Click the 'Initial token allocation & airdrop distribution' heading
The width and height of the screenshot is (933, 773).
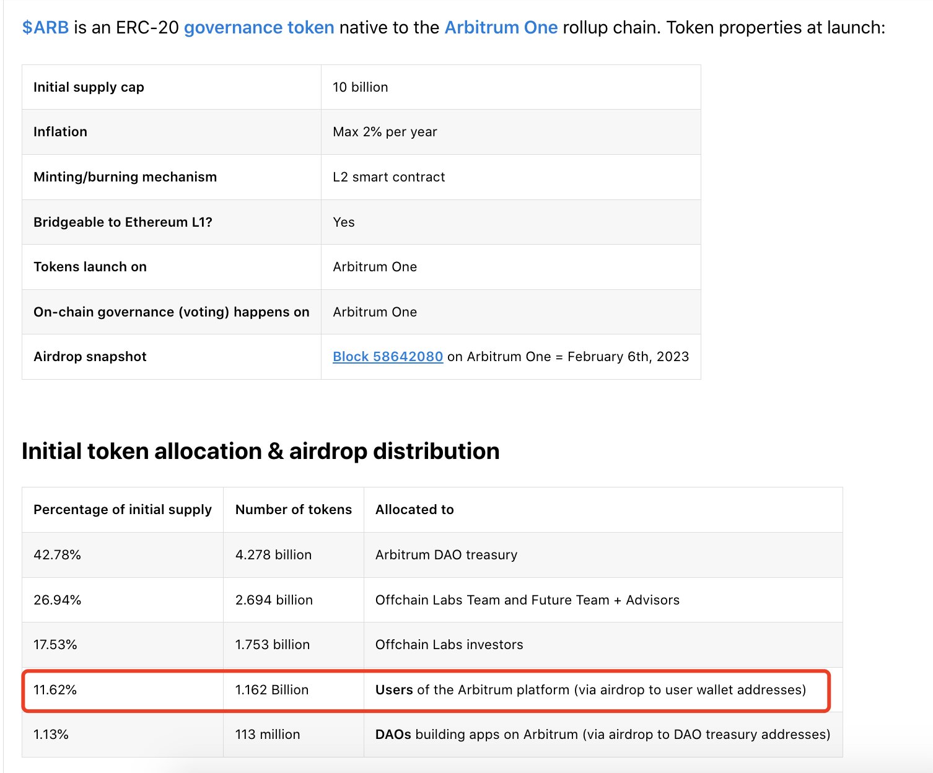click(x=260, y=451)
